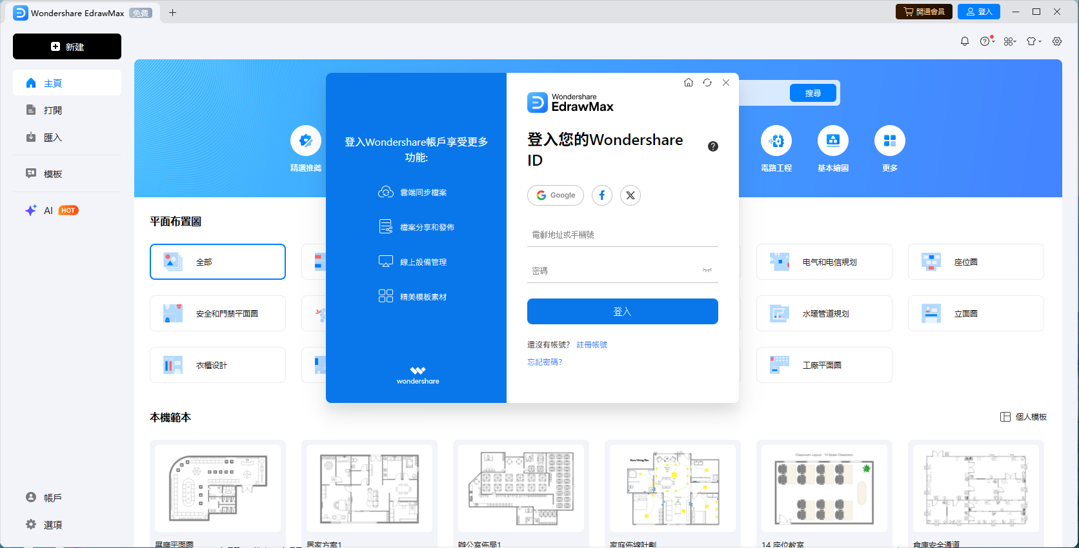
Task: Select the Basic drawing (基本繪圖) category icon
Action: [833, 141]
